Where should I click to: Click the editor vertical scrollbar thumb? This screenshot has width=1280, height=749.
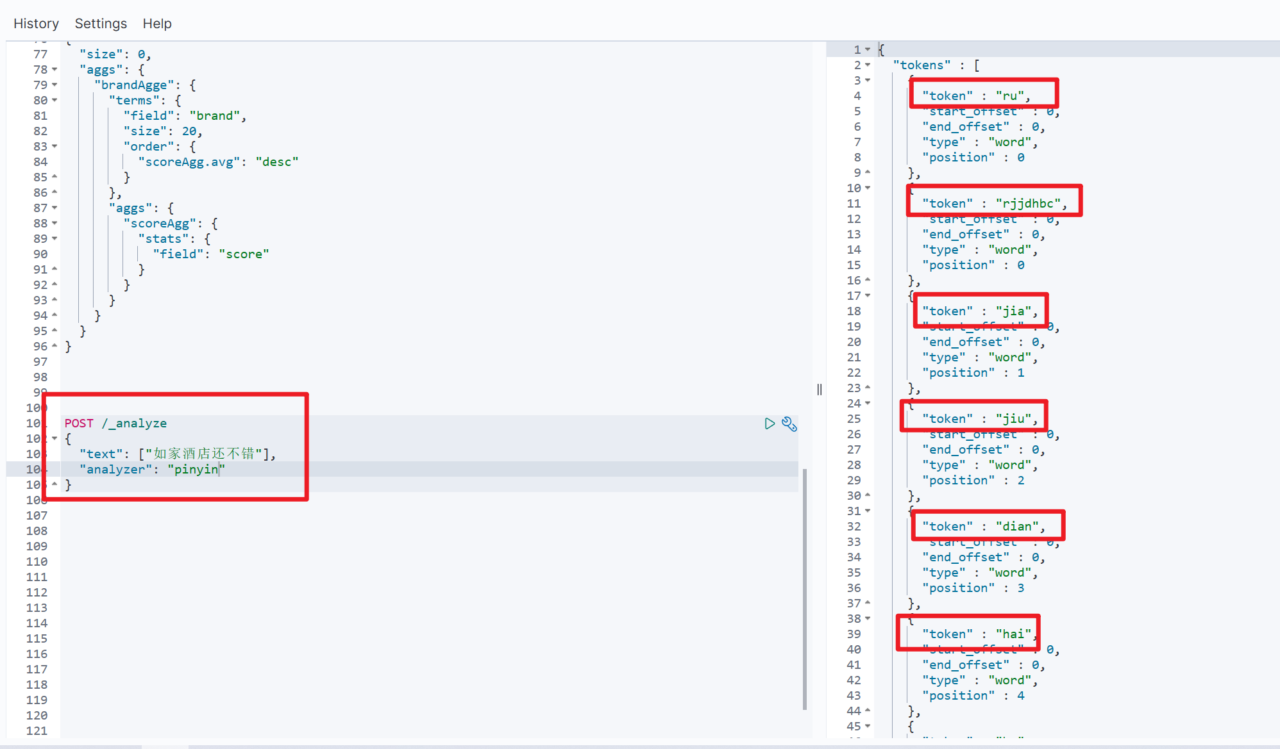pos(805,589)
